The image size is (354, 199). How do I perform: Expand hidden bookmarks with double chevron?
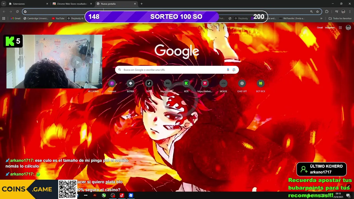[x=321, y=19]
